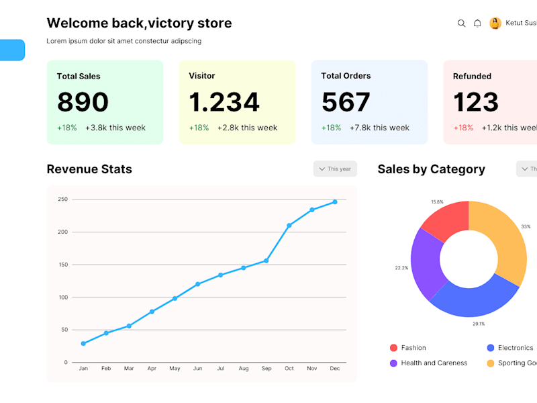
Task: Open notifications via the bell icon
Action: click(477, 24)
